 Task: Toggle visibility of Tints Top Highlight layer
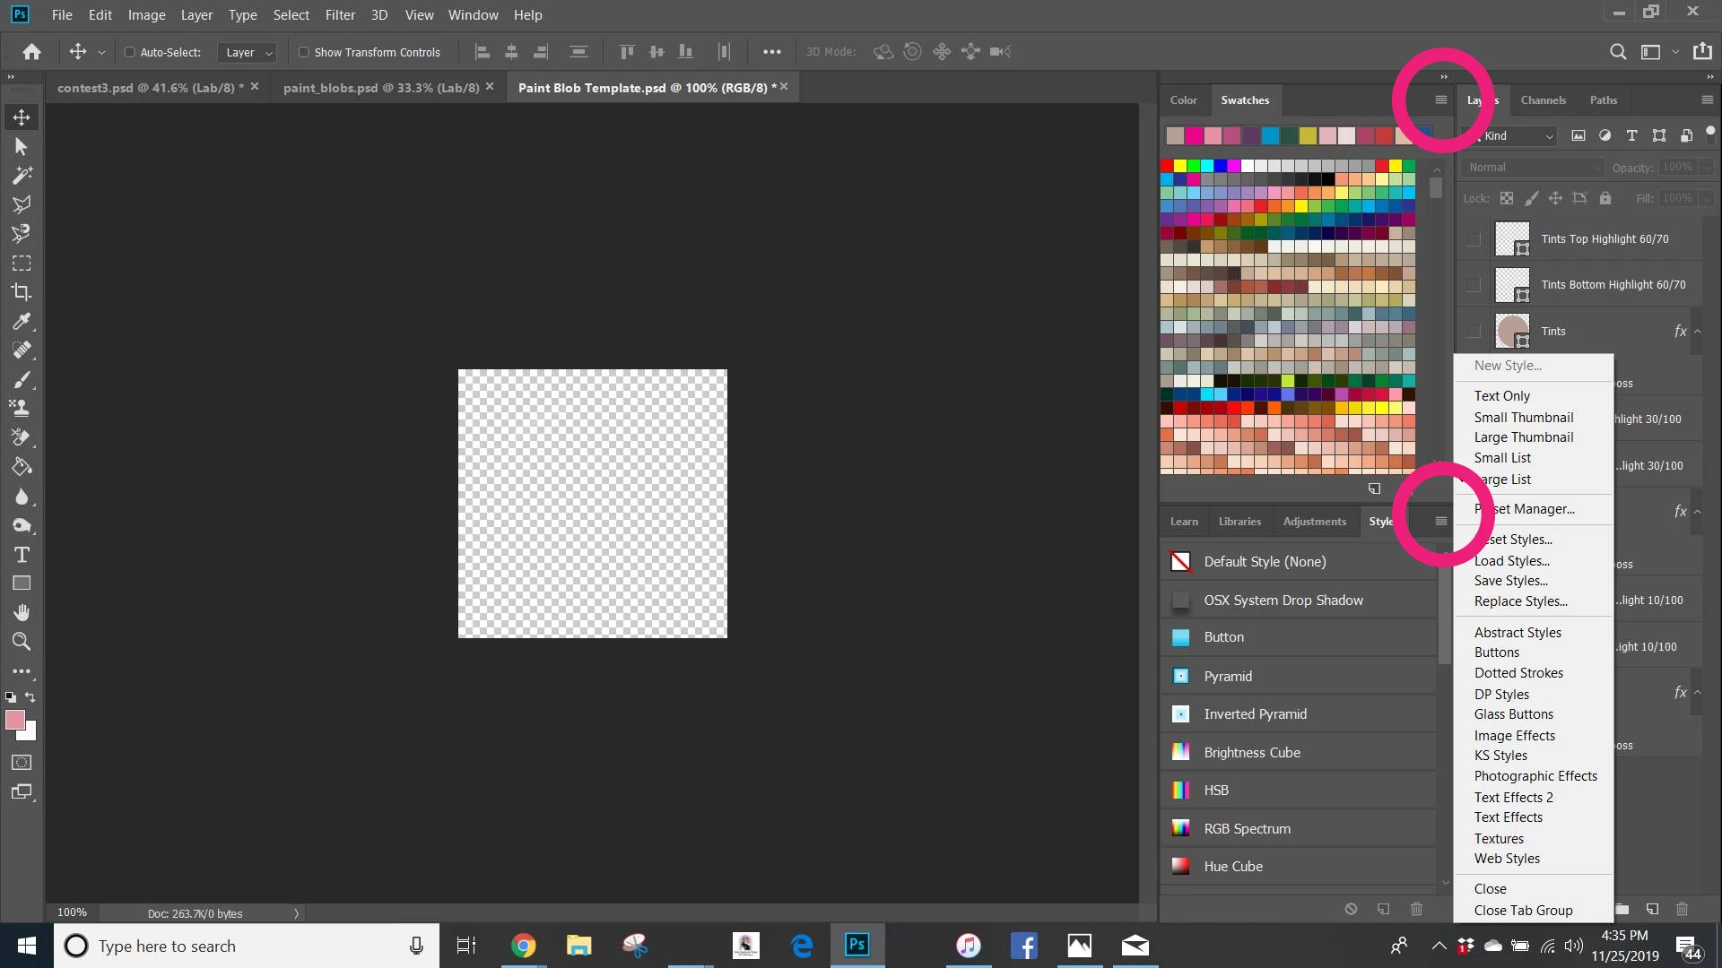tap(1473, 239)
